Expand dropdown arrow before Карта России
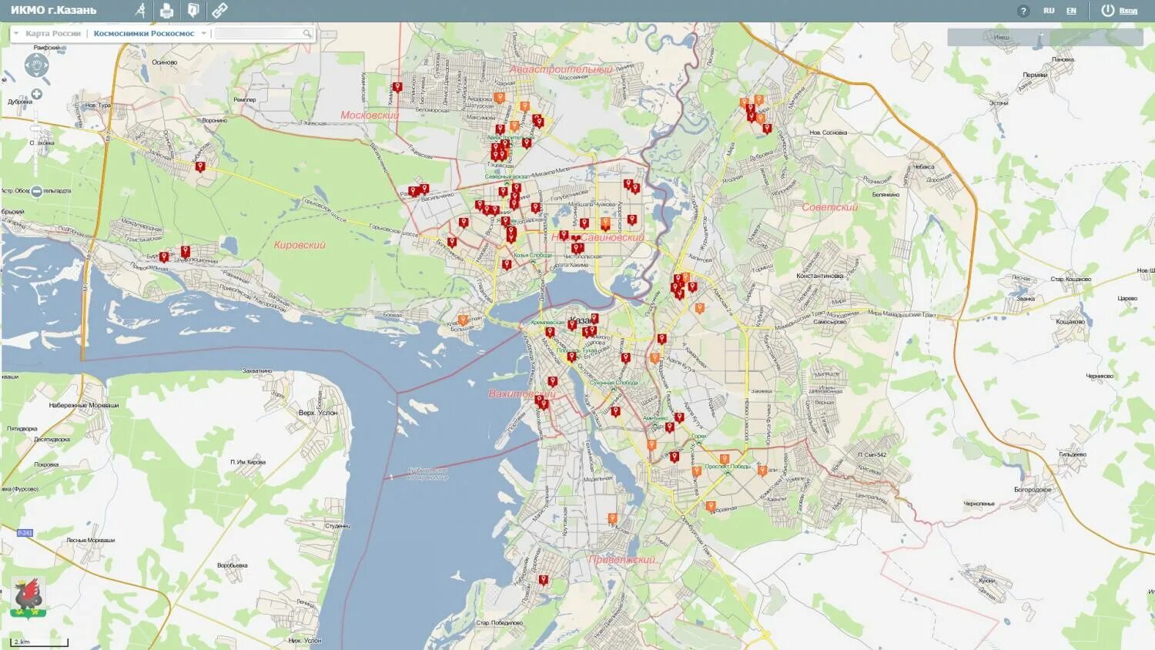This screenshot has width=1155, height=650. coord(16,33)
